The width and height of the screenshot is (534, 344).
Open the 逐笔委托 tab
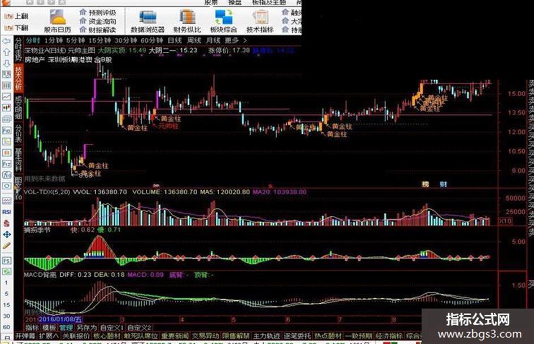pyautogui.click(x=297, y=336)
